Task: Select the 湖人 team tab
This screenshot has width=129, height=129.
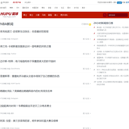Action: tap(56, 15)
